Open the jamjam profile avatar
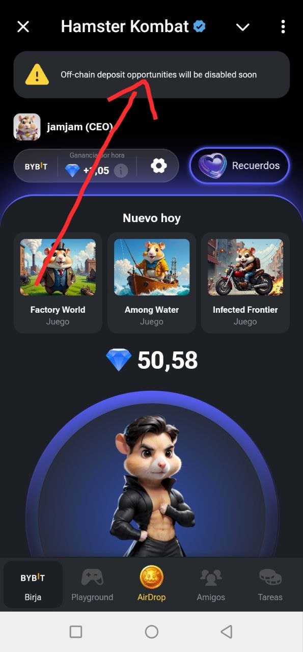This screenshot has height=652, width=303. click(26, 127)
